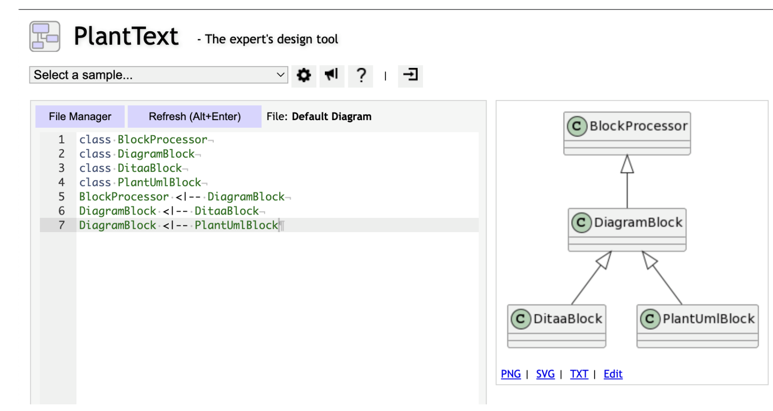Open settings with the gear icon
This screenshot has width=773, height=411.
304,75
